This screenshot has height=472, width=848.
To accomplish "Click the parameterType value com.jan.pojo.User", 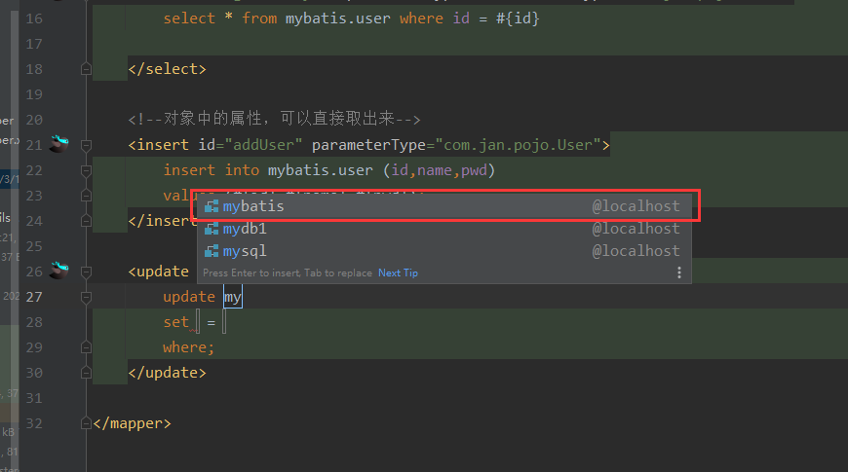I will coord(518,145).
